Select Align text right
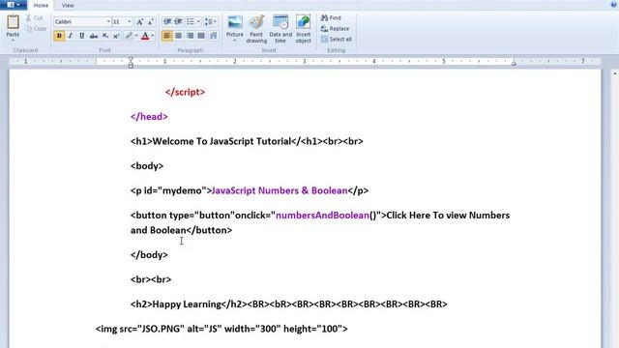Screen dimensions: 619x348 (190, 36)
